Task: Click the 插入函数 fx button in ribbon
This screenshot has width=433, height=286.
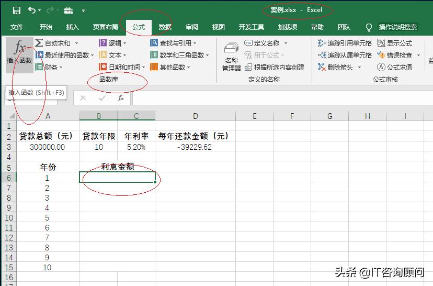Action: [x=19, y=55]
